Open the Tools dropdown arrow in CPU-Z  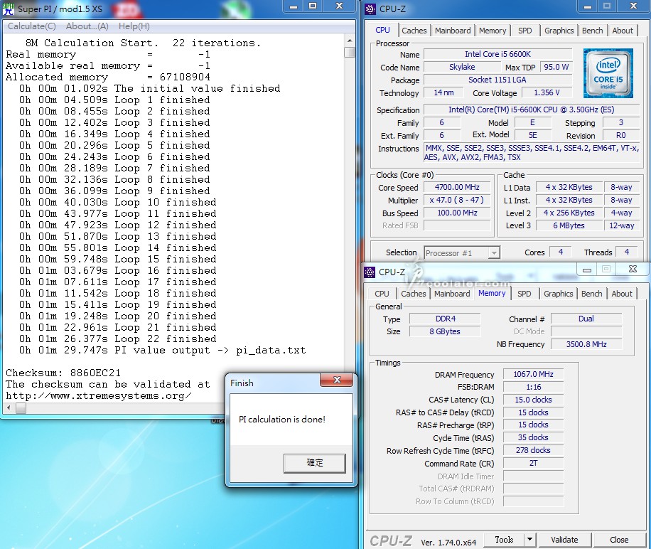(529, 540)
